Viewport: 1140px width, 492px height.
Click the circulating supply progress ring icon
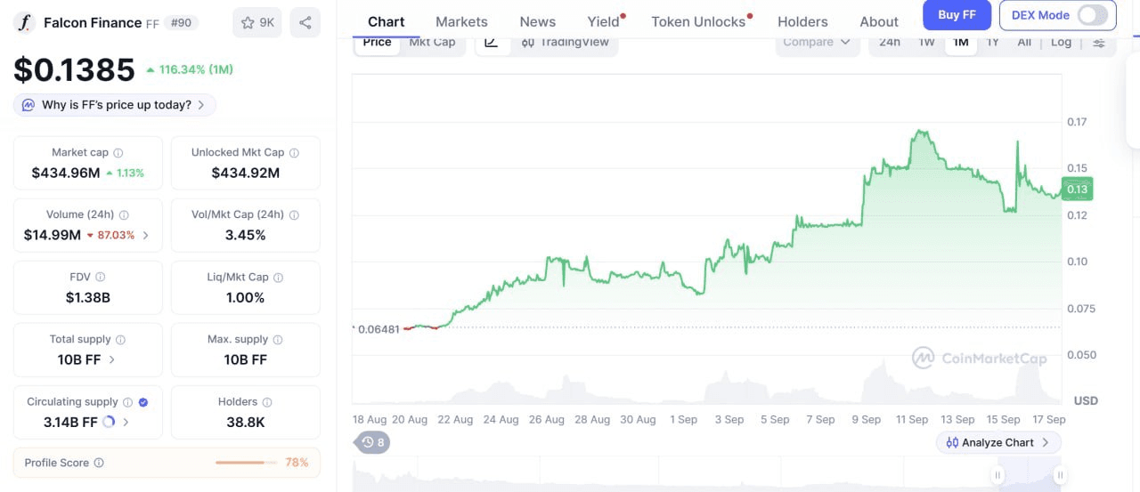pyautogui.click(x=109, y=423)
